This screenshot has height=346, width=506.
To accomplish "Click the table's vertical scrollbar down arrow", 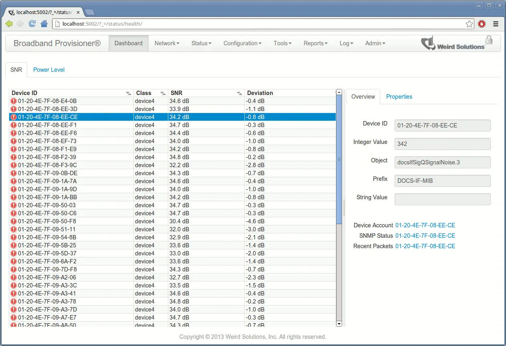I will click(x=339, y=324).
